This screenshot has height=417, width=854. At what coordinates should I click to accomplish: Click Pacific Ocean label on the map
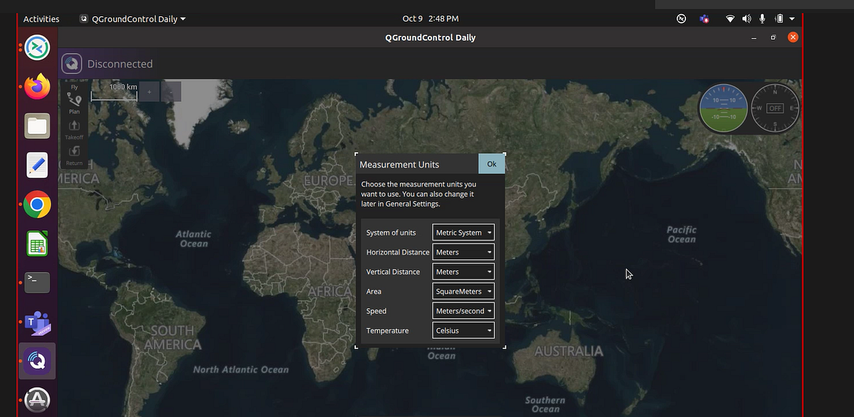click(x=682, y=234)
